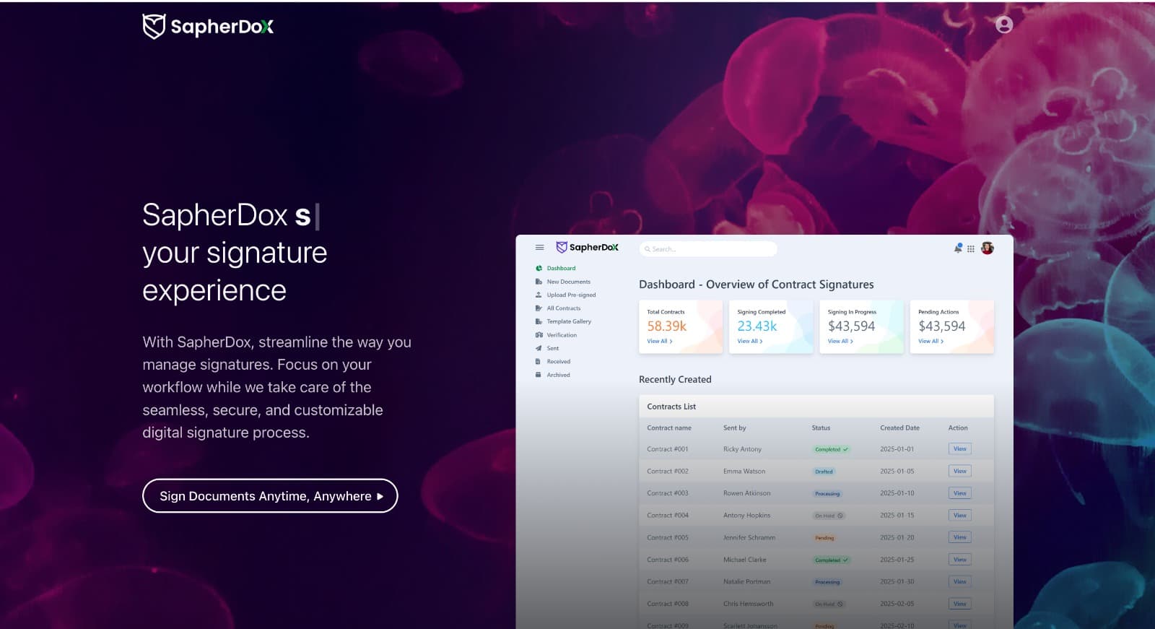Click the Dashboard pie-chart icon in the sidebar
This screenshot has height=629, width=1155.
pos(539,268)
